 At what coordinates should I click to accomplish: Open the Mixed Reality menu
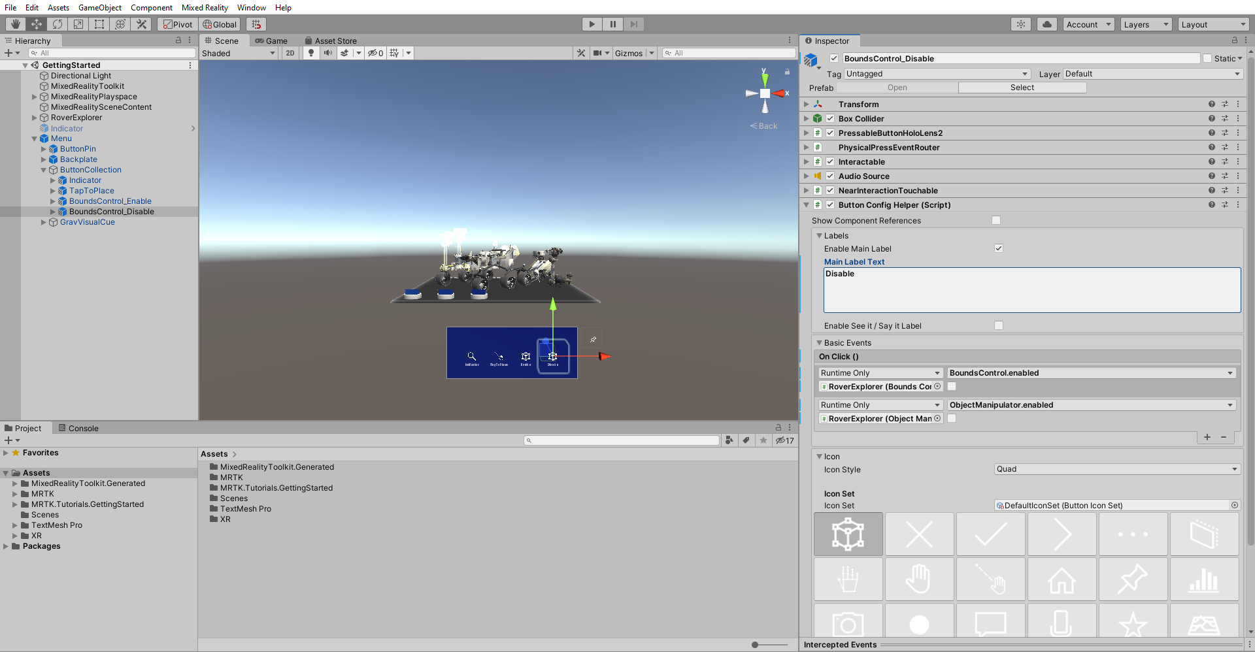205,7
